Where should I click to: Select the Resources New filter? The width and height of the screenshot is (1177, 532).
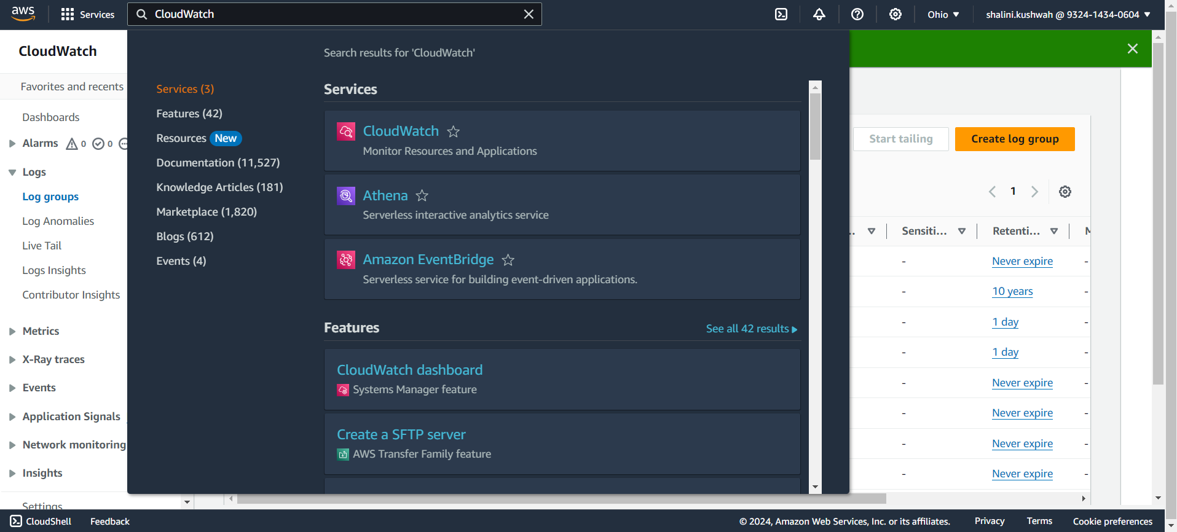click(199, 138)
